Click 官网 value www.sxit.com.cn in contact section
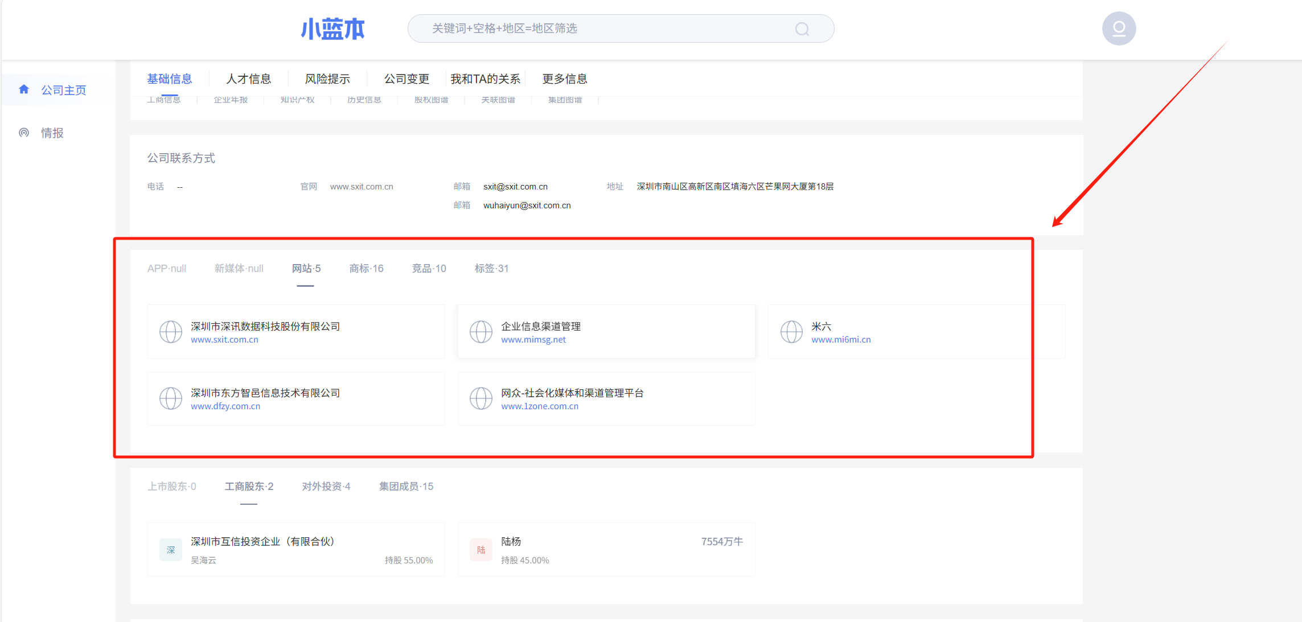The width and height of the screenshot is (1302, 622). tap(362, 187)
